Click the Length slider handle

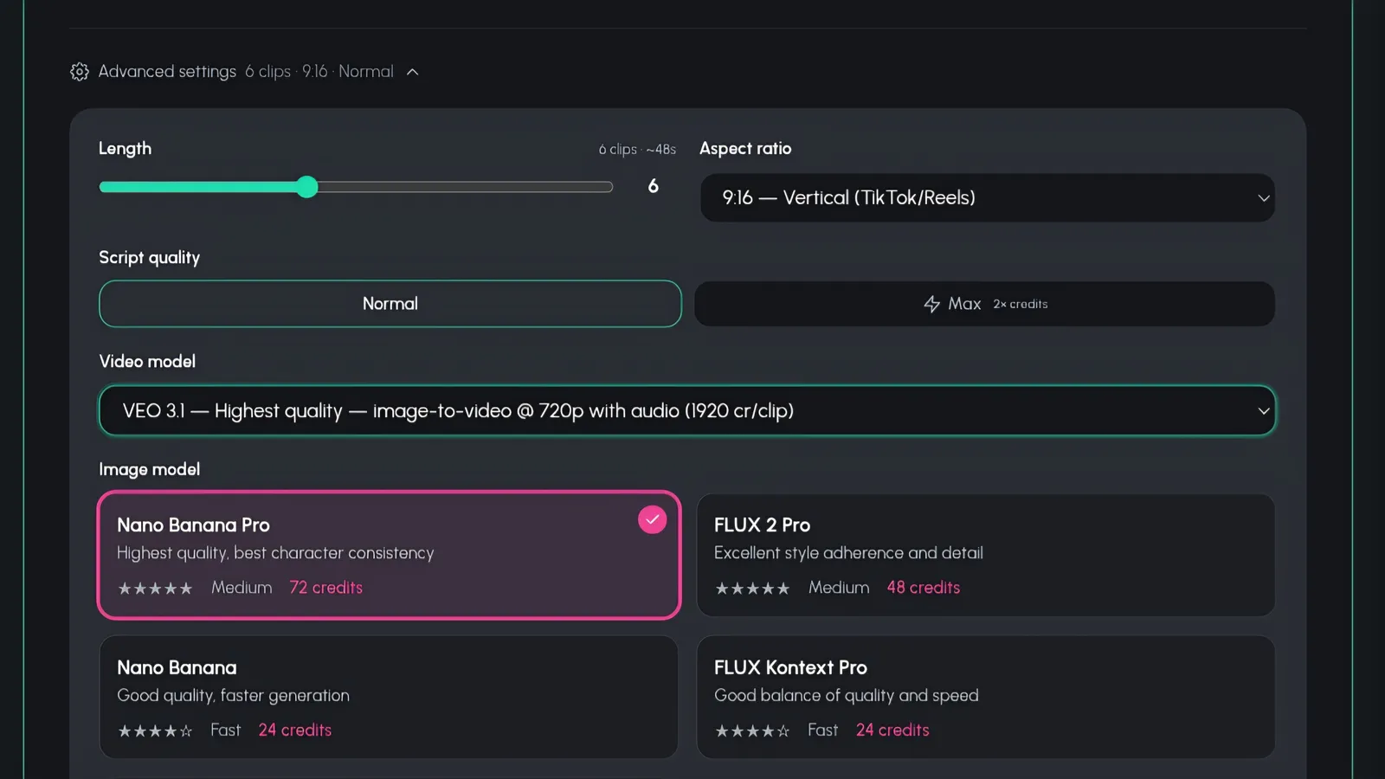point(307,187)
